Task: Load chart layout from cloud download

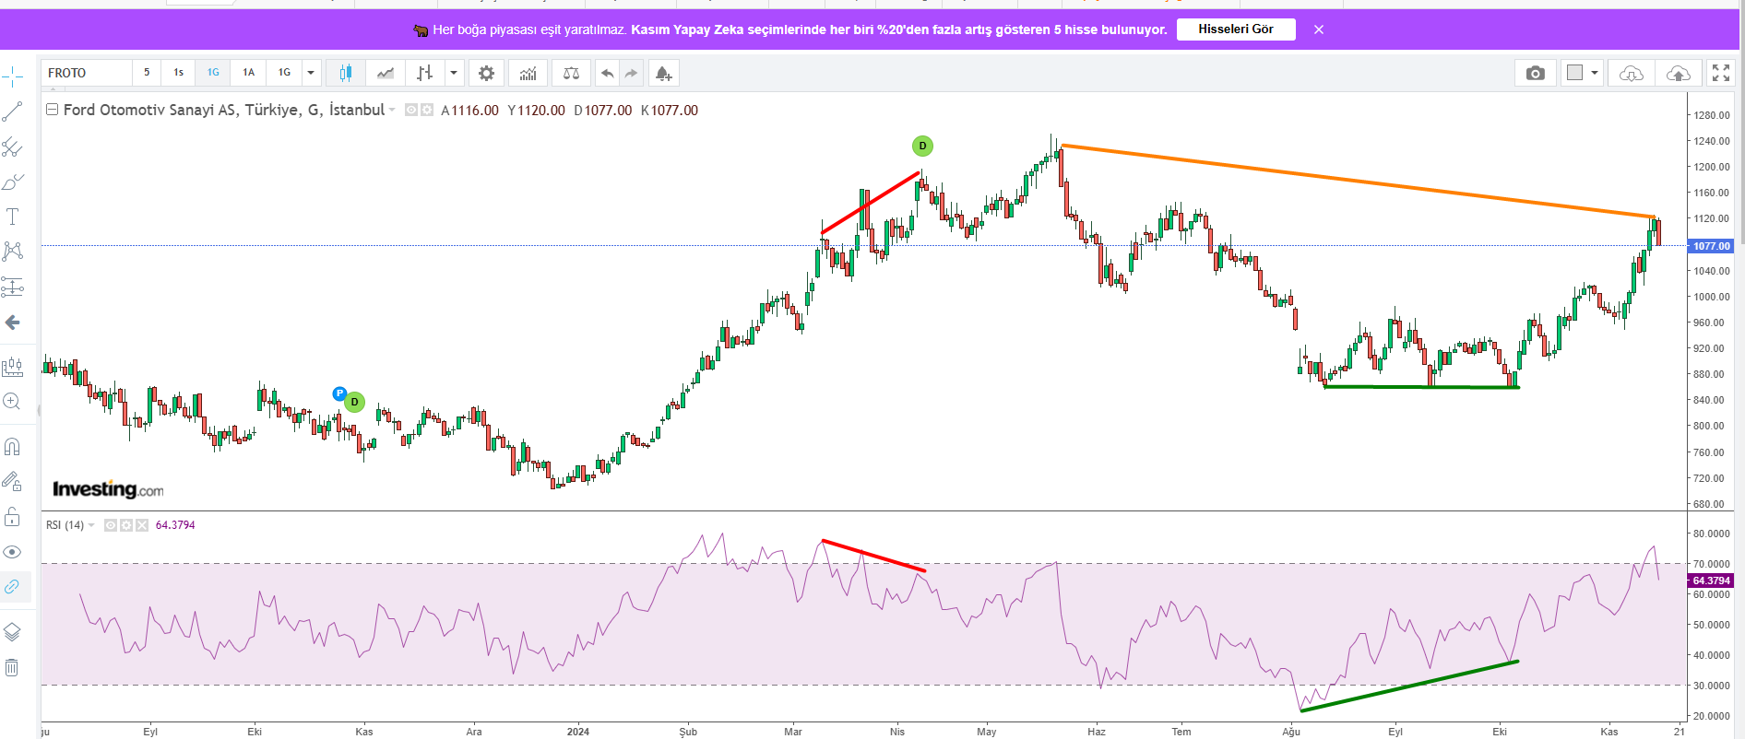Action: 1631,73
